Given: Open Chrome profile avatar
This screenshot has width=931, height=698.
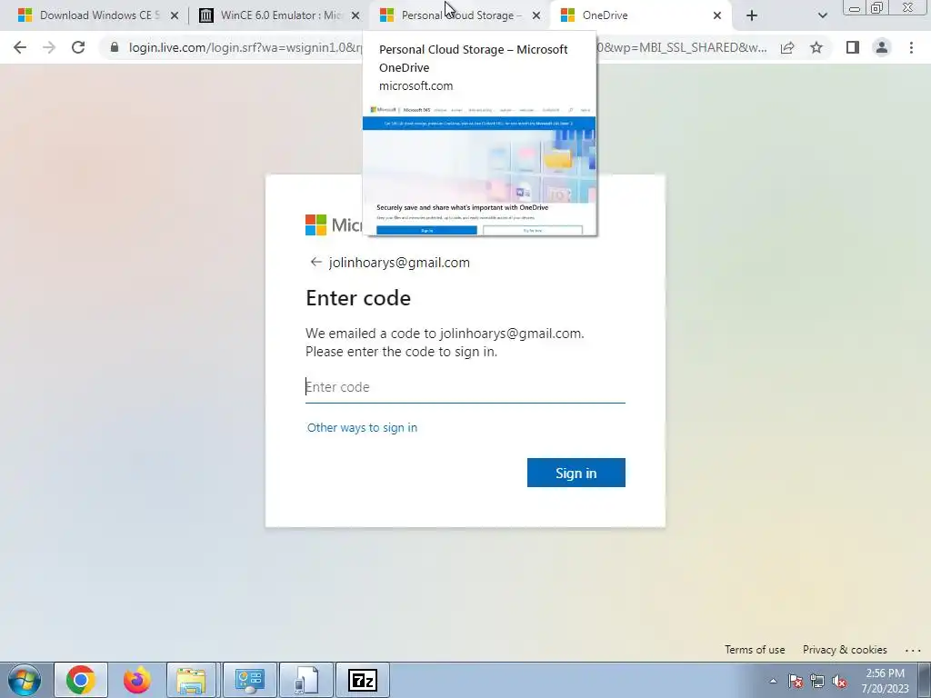Looking at the screenshot, I should (882, 47).
